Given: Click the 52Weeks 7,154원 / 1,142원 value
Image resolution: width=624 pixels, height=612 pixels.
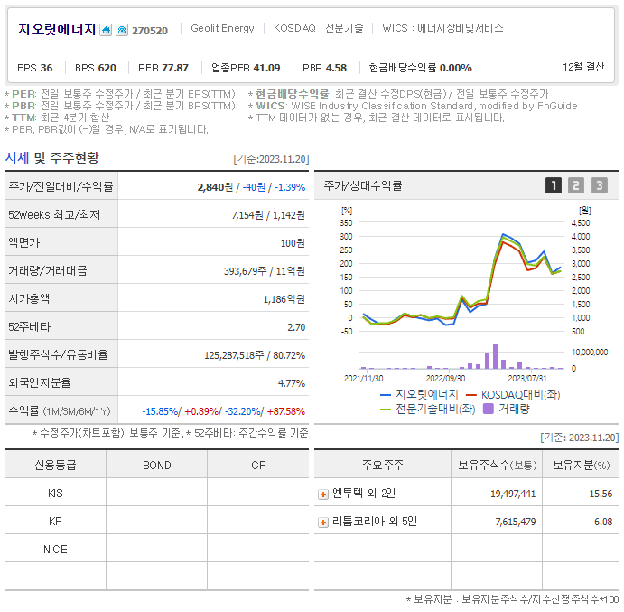Looking at the screenshot, I should (268, 215).
